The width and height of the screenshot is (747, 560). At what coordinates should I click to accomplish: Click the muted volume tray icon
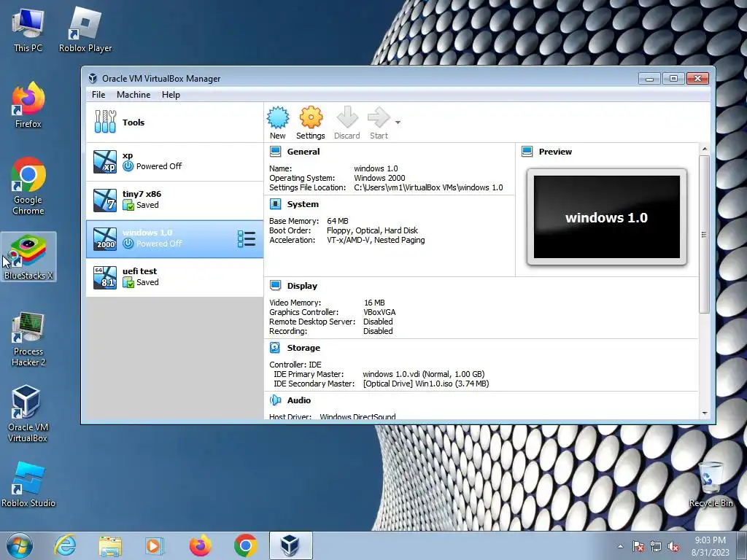click(673, 547)
